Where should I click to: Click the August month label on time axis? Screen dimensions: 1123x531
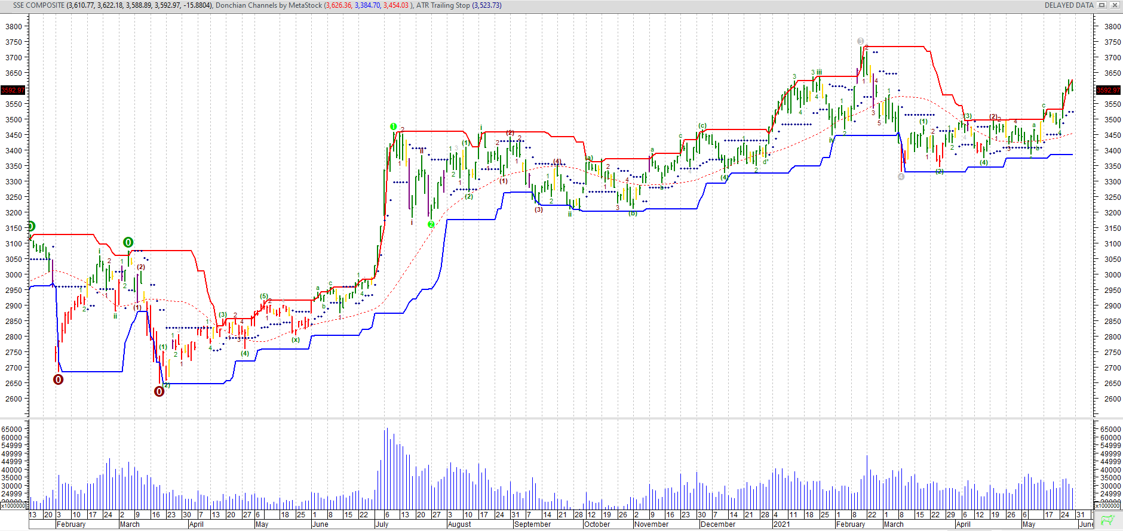(x=459, y=524)
